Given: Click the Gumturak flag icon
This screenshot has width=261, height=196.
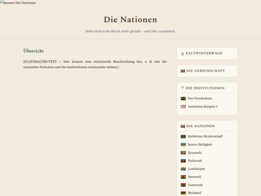Looking at the screenshot, I should point(183,185).
